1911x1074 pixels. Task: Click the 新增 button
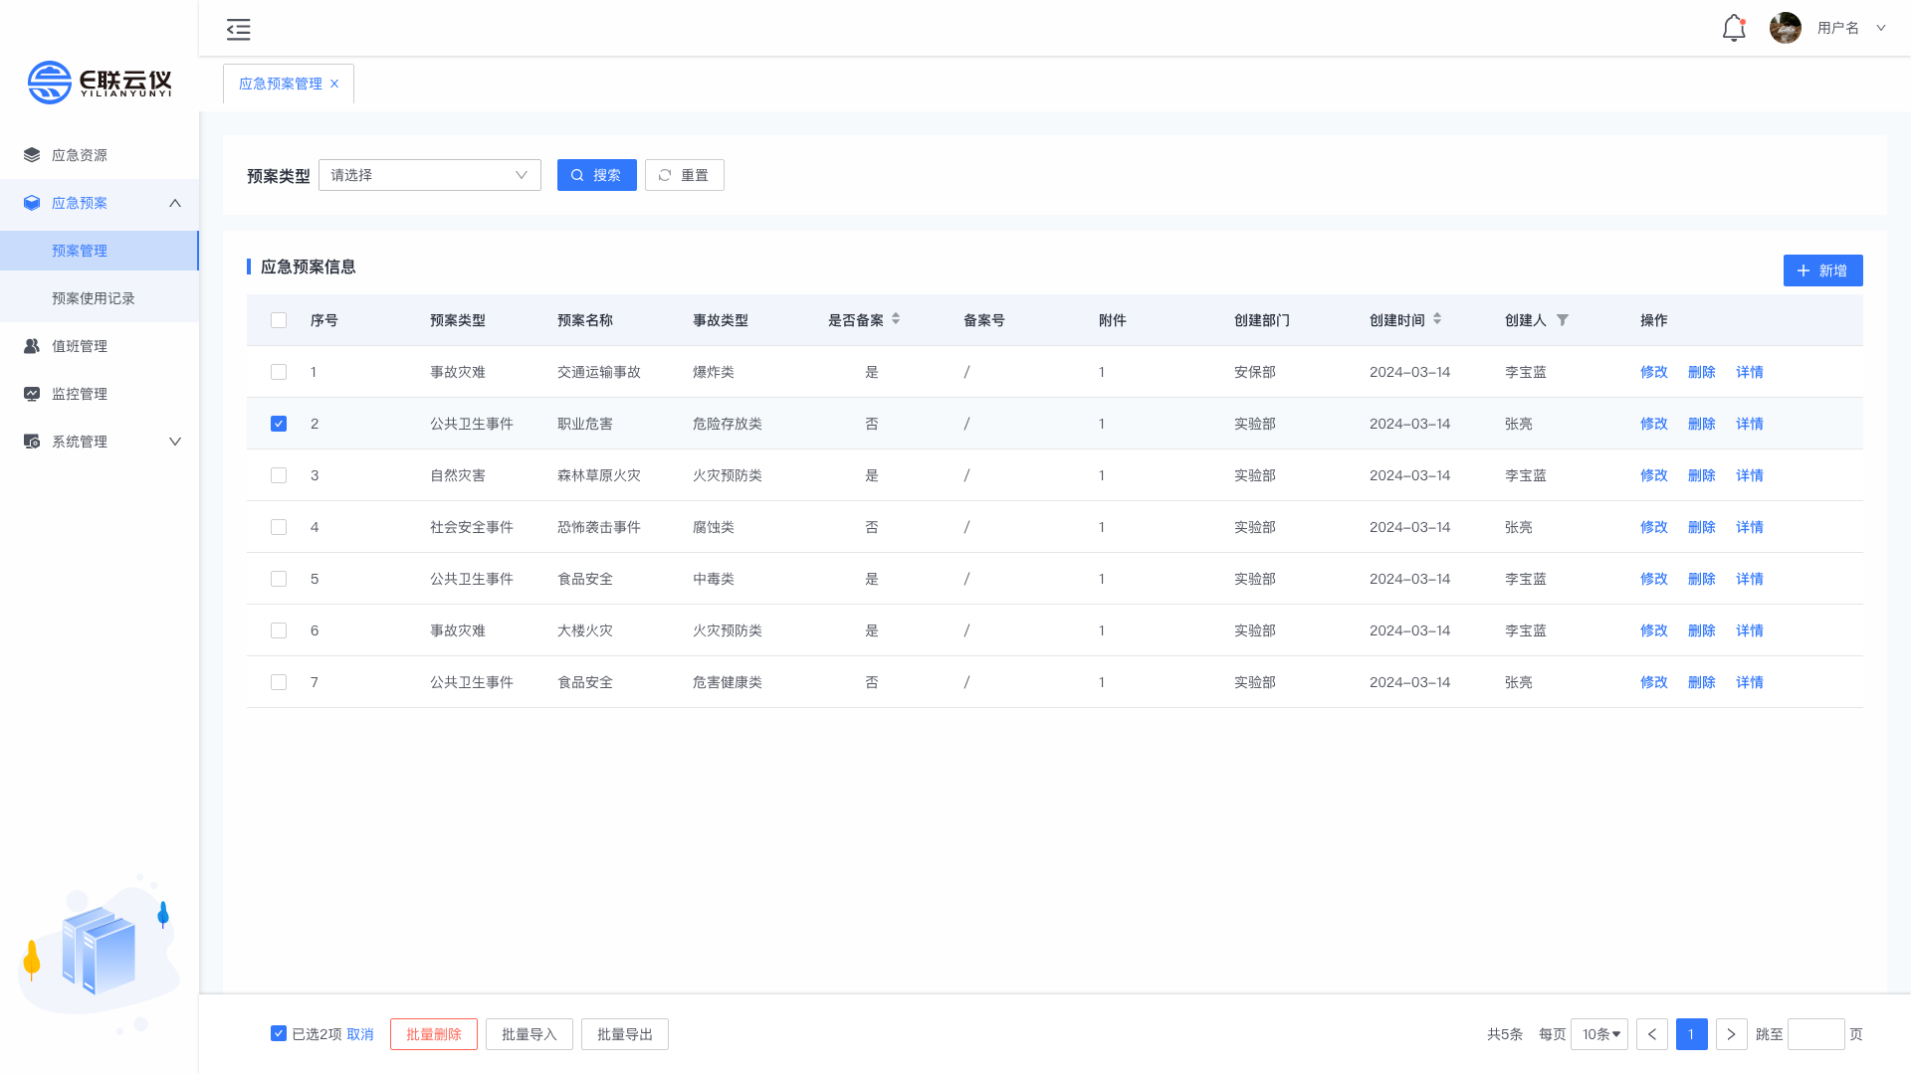pos(1823,270)
